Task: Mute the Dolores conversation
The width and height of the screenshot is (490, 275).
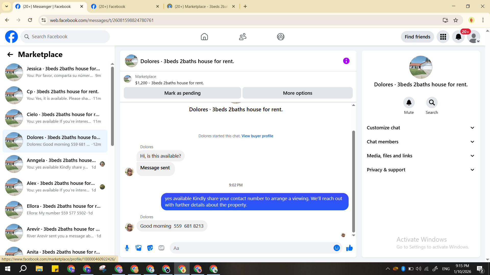Action: point(409,103)
